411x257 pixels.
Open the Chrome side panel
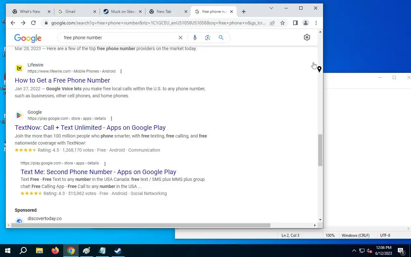295,23
